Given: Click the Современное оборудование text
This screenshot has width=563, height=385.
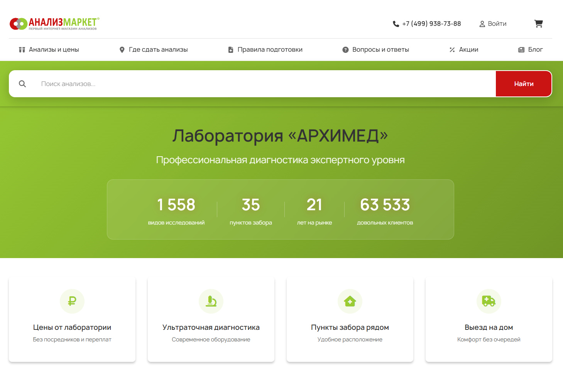Looking at the screenshot, I should (x=211, y=339).
